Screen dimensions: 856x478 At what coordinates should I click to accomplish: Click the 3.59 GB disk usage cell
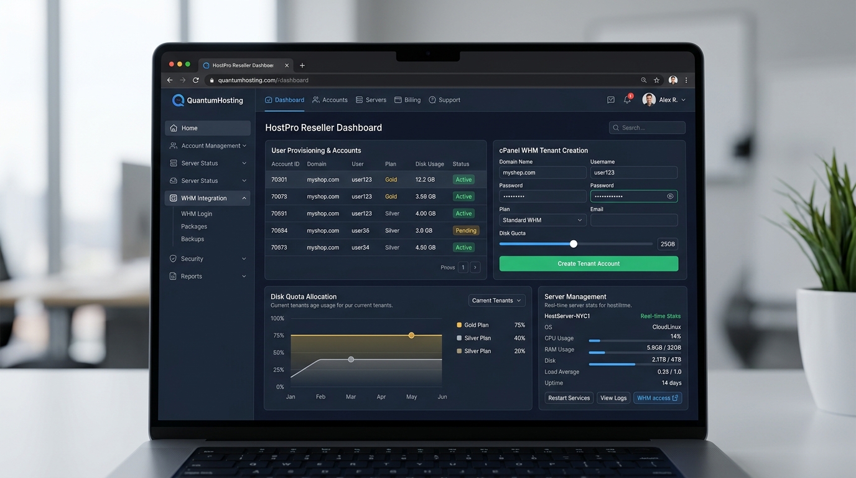426,197
